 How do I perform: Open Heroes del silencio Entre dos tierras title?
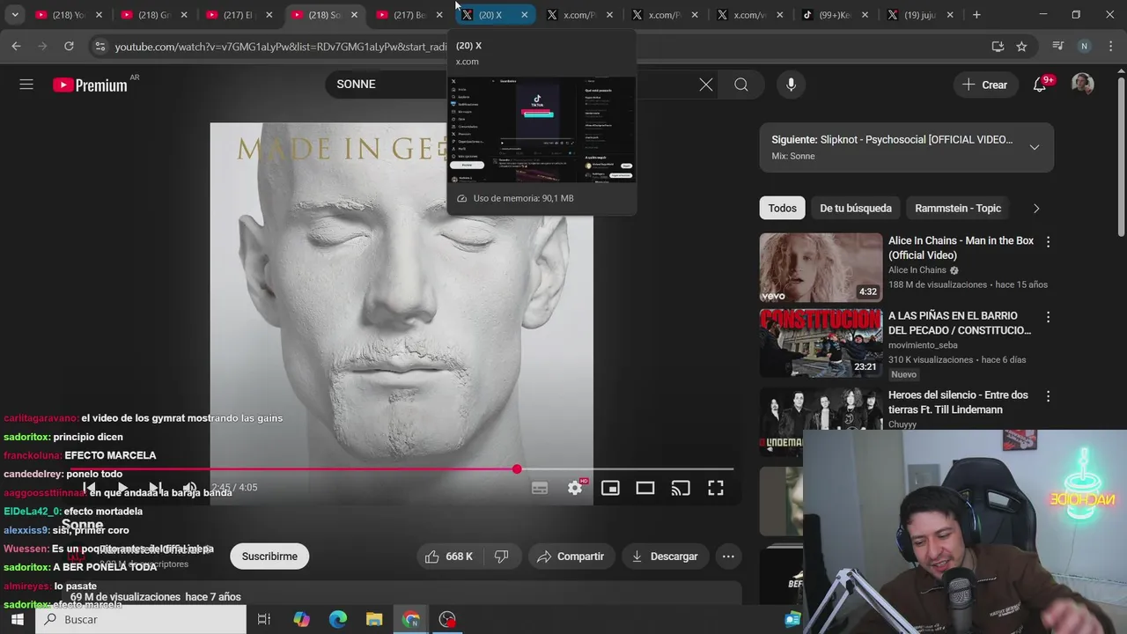958,402
